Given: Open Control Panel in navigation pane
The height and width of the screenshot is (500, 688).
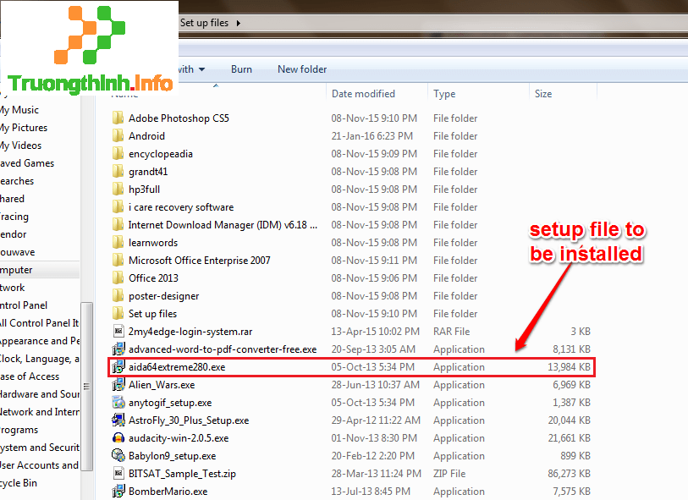Looking at the screenshot, I should [24, 305].
